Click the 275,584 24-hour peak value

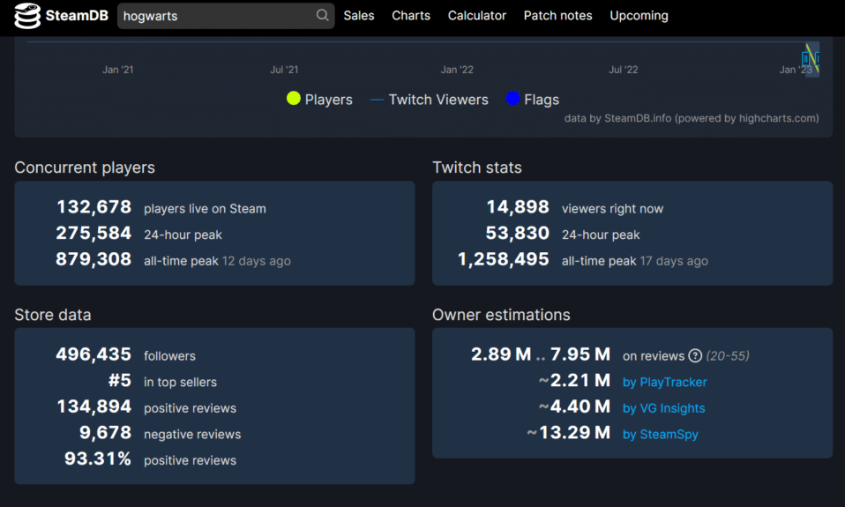point(93,234)
